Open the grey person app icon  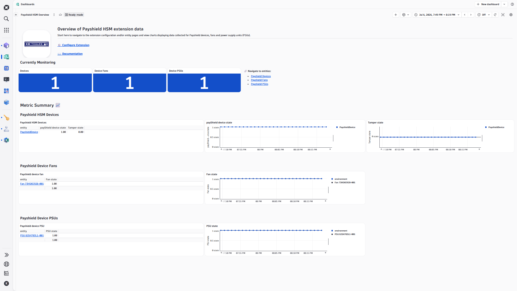6,129
